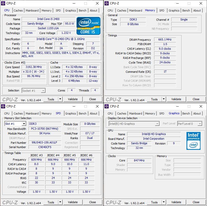Expand the Slot #1 memory slot dropdown
Screen dimensions: 207x206
[x=24, y=124]
